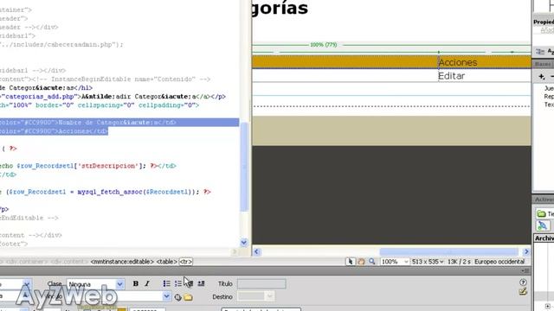Click the 100% (779) table width indicator
Image resolution: width=554 pixels, height=311 pixels.
point(323,45)
